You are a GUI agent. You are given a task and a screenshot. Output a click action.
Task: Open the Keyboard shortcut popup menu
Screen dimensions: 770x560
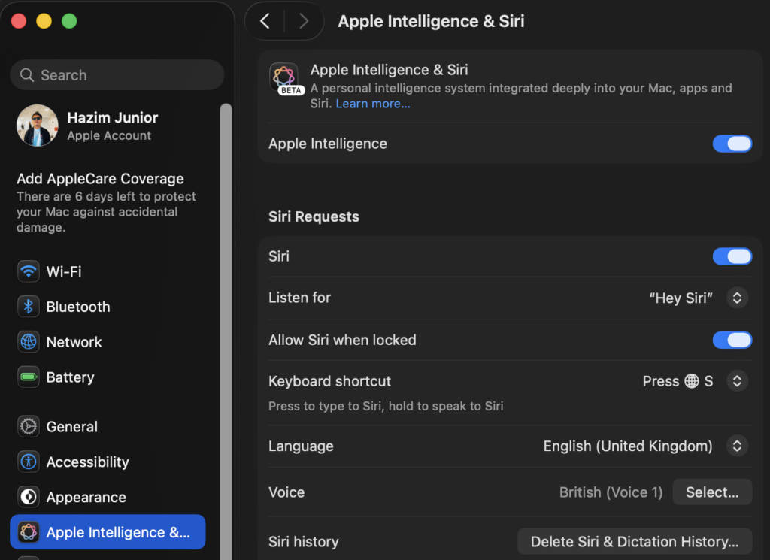(737, 381)
